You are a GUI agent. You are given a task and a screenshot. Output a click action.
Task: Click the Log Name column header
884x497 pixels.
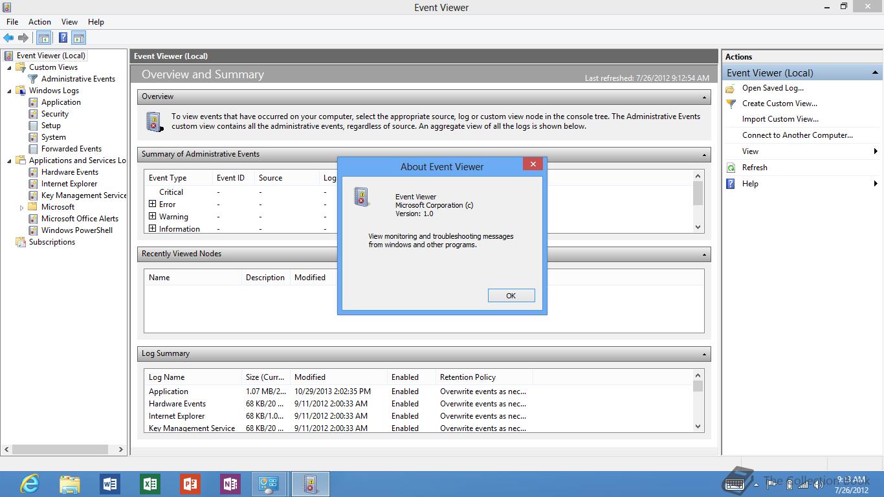[x=193, y=377]
